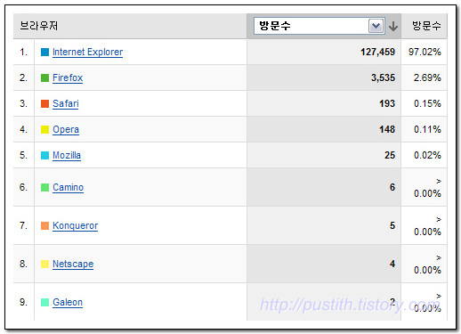Select the 25 visits value for Mozilla
461x334 pixels.
click(390, 155)
